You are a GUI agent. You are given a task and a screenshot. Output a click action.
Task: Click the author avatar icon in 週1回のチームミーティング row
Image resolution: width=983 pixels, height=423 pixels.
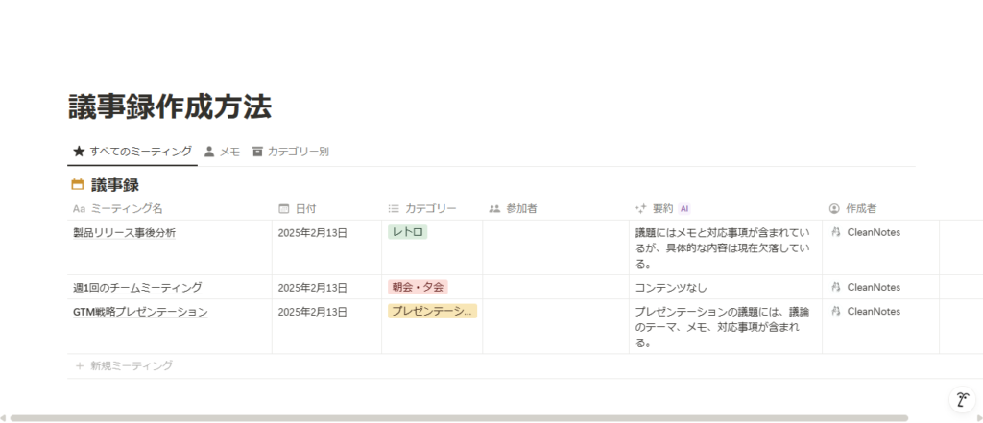point(834,287)
